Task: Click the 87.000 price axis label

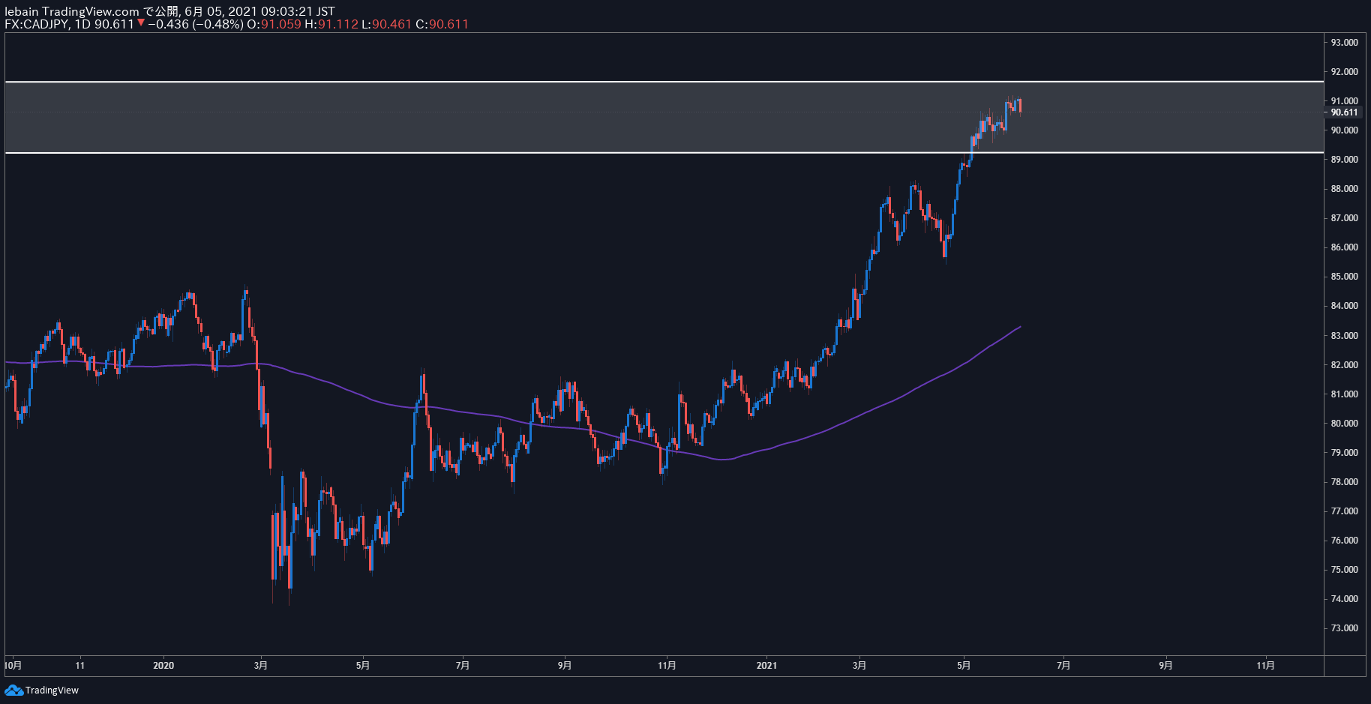Action: click(1344, 218)
